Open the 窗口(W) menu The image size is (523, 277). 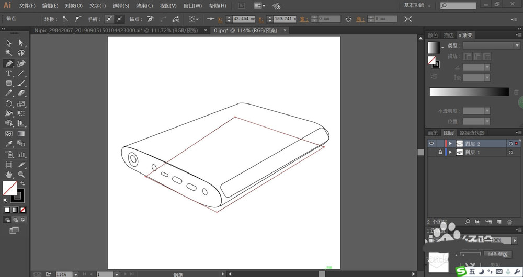tap(193, 6)
